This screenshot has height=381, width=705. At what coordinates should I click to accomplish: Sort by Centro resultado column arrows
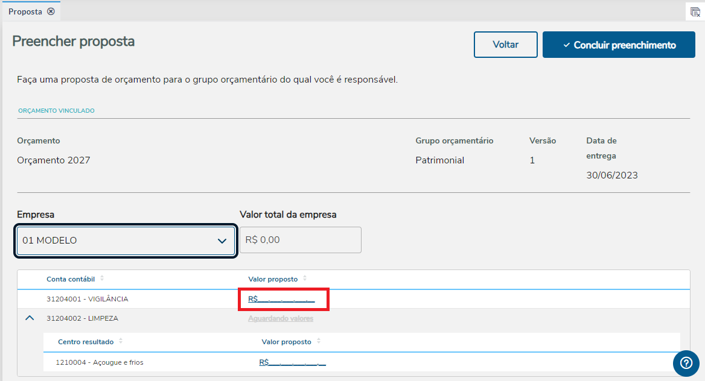pos(121,341)
